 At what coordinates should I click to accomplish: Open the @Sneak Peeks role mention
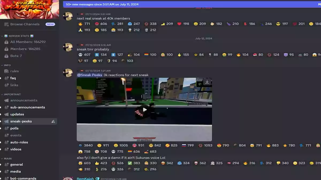(x=89, y=75)
